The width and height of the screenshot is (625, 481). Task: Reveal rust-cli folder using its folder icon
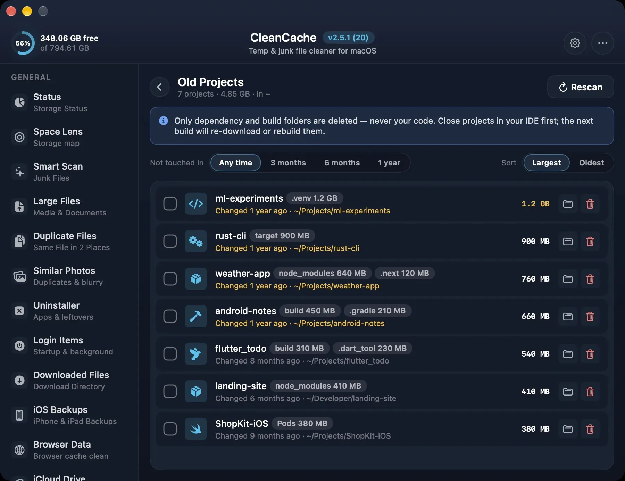click(x=568, y=241)
